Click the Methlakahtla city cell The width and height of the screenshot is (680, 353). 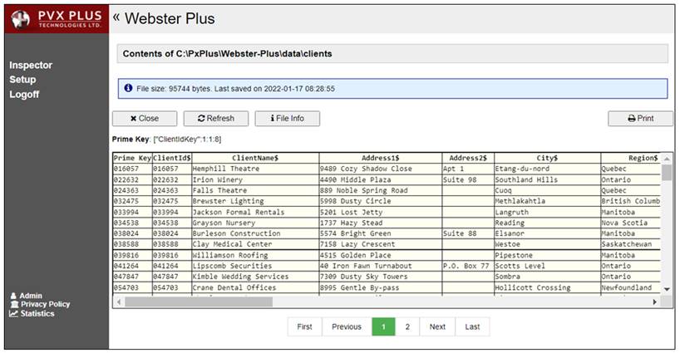[547, 201]
